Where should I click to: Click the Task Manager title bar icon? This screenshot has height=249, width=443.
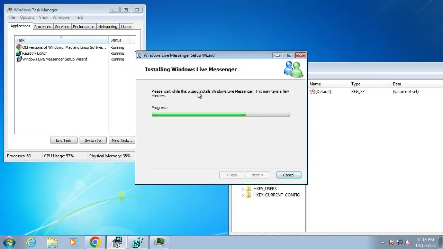[10, 10]
